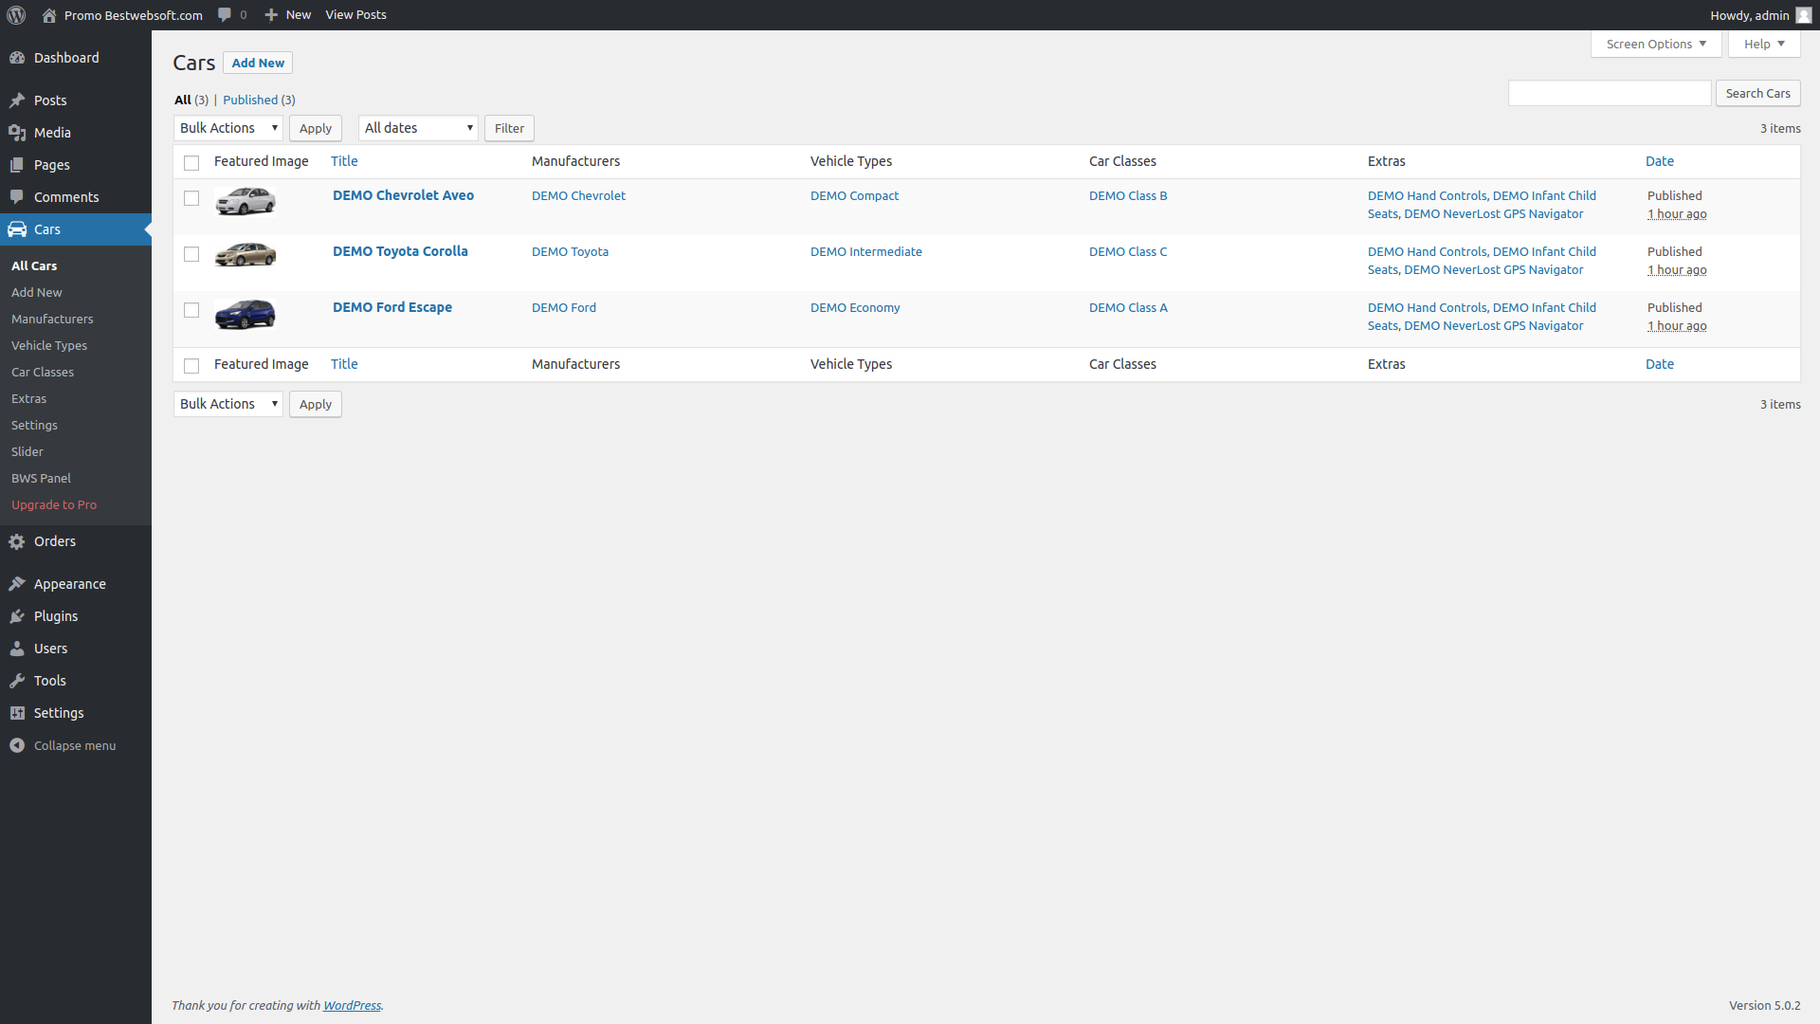Click Upgrade to Pro in sidebar

[x=54, y=504]
